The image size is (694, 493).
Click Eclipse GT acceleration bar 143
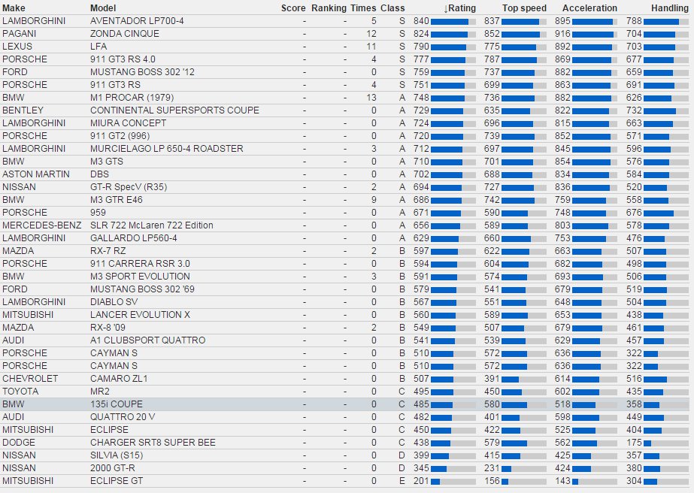(x=595, y=482)
